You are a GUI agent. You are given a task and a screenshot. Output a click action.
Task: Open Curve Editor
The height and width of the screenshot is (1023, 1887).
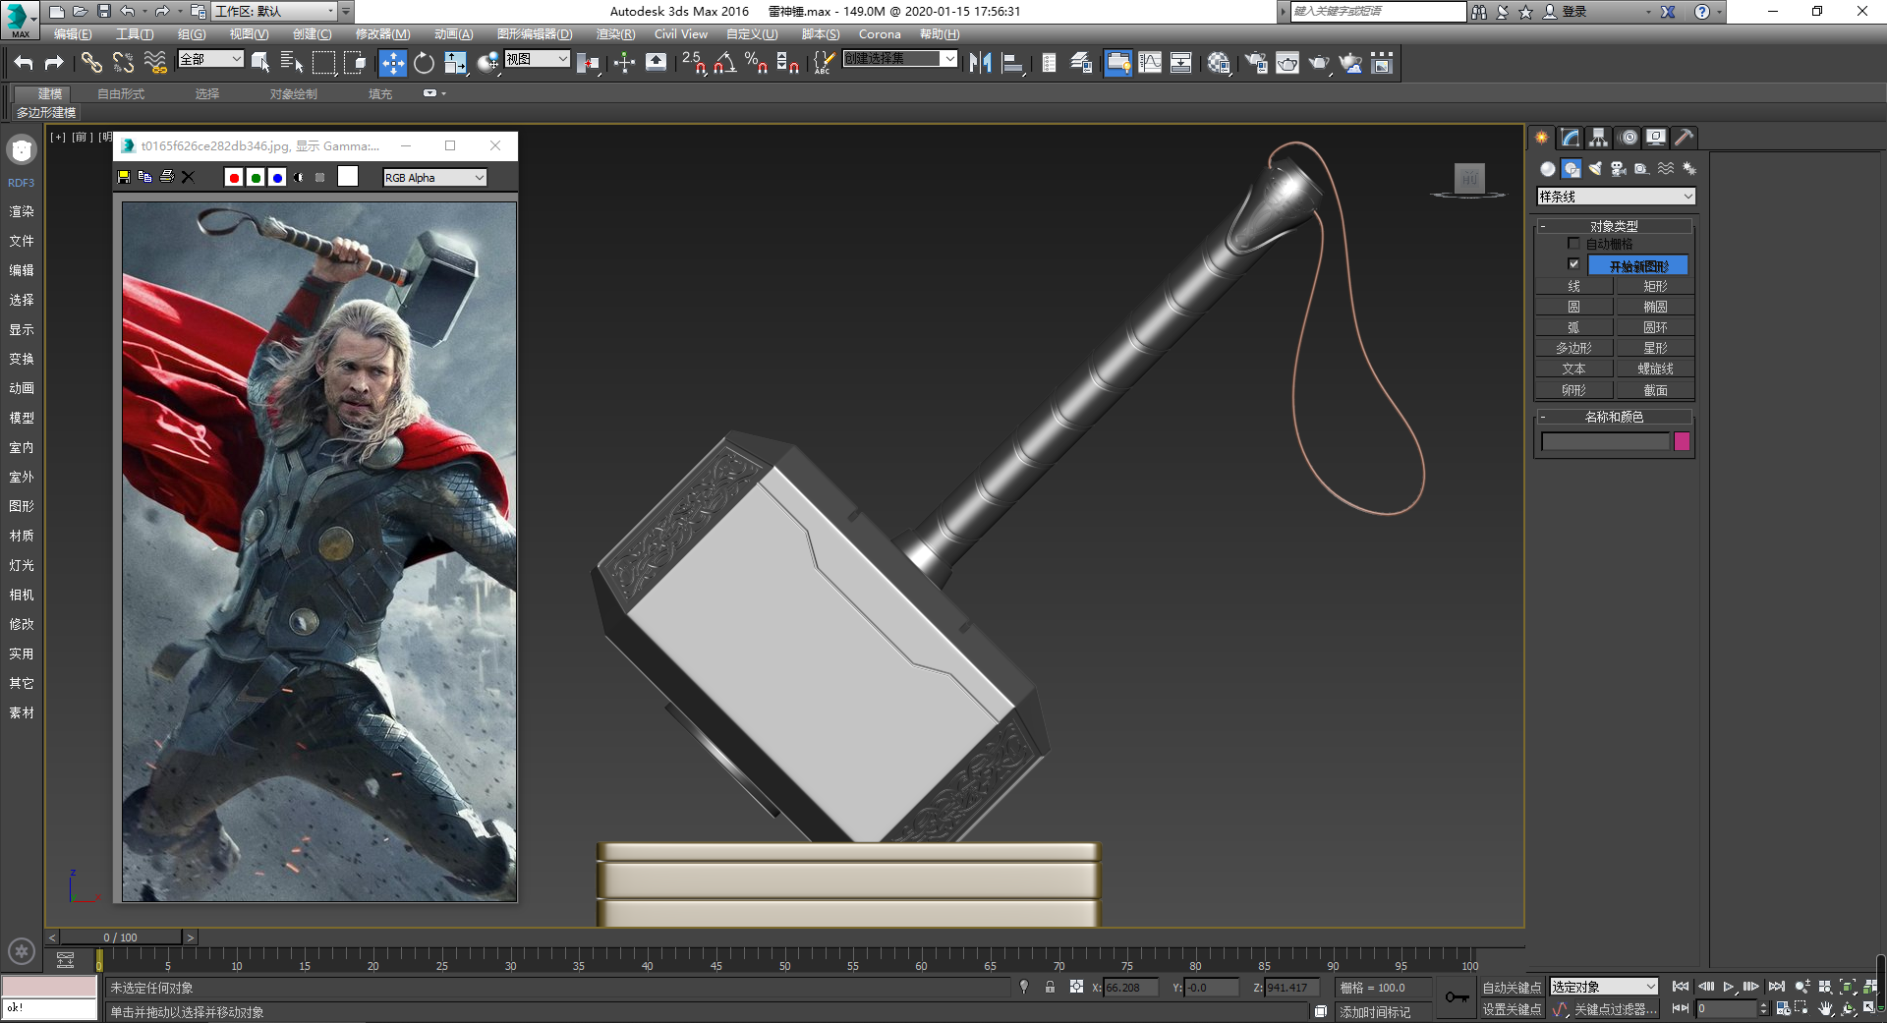(1149, 63)
